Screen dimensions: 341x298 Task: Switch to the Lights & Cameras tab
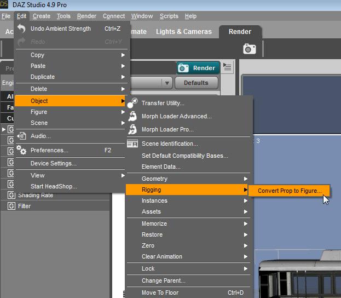click(184, 32)
